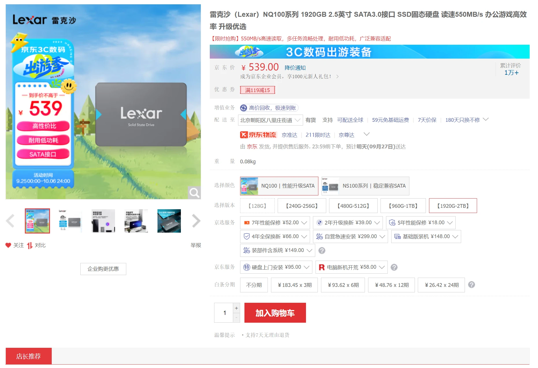Click the quantity input field
Viewport: 538px width, 368px height.
224,313
